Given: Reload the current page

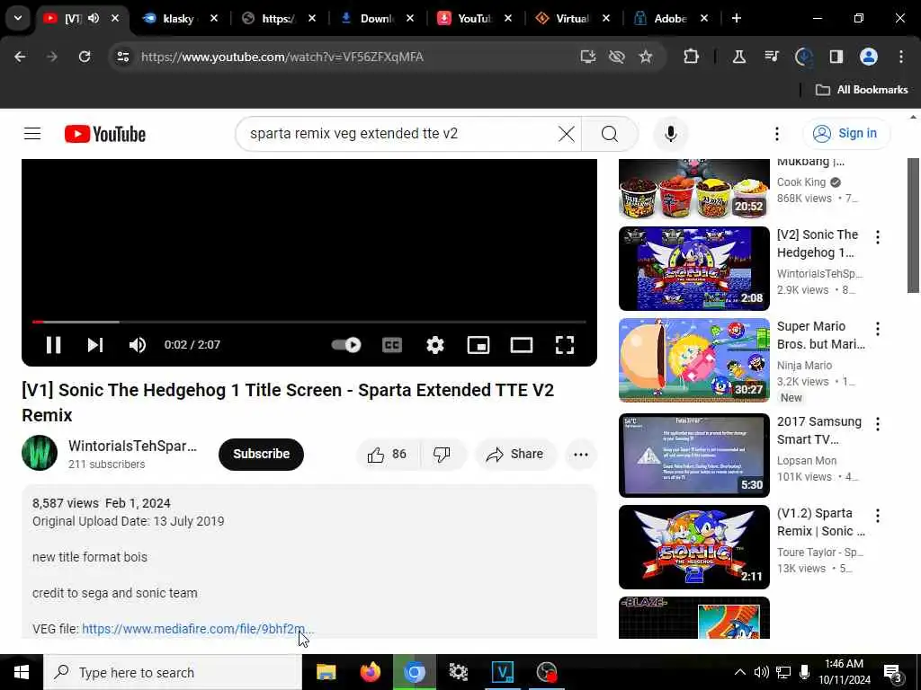Looking at the screenshot, I should (85, 57).
